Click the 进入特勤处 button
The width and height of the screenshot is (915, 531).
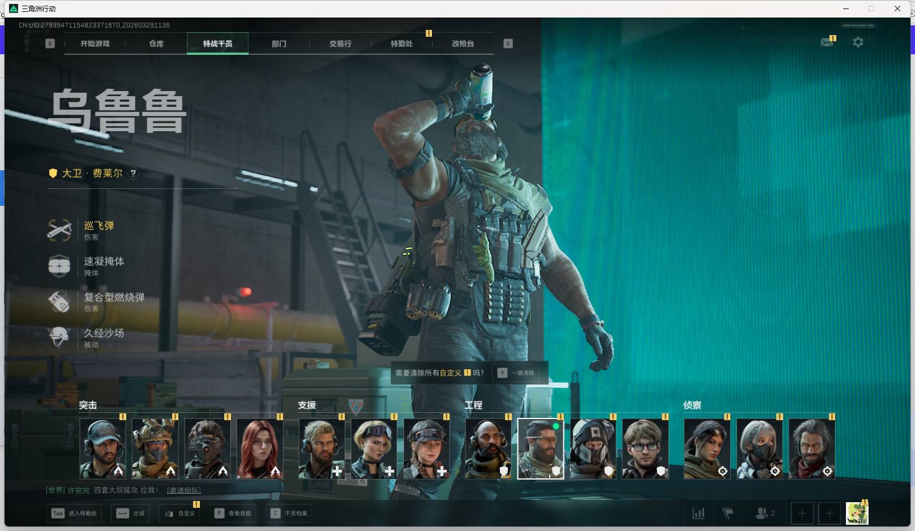75,513
